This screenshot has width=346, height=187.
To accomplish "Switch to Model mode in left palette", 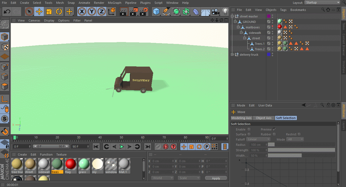I will (5, 37).
